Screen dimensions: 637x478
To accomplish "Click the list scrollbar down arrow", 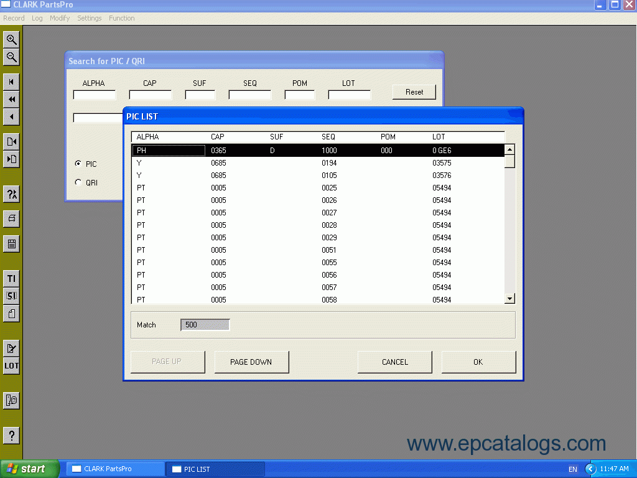I will click(509, 299).
